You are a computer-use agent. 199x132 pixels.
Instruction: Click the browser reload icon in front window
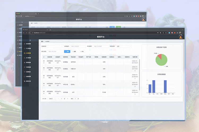pos(29,33)
